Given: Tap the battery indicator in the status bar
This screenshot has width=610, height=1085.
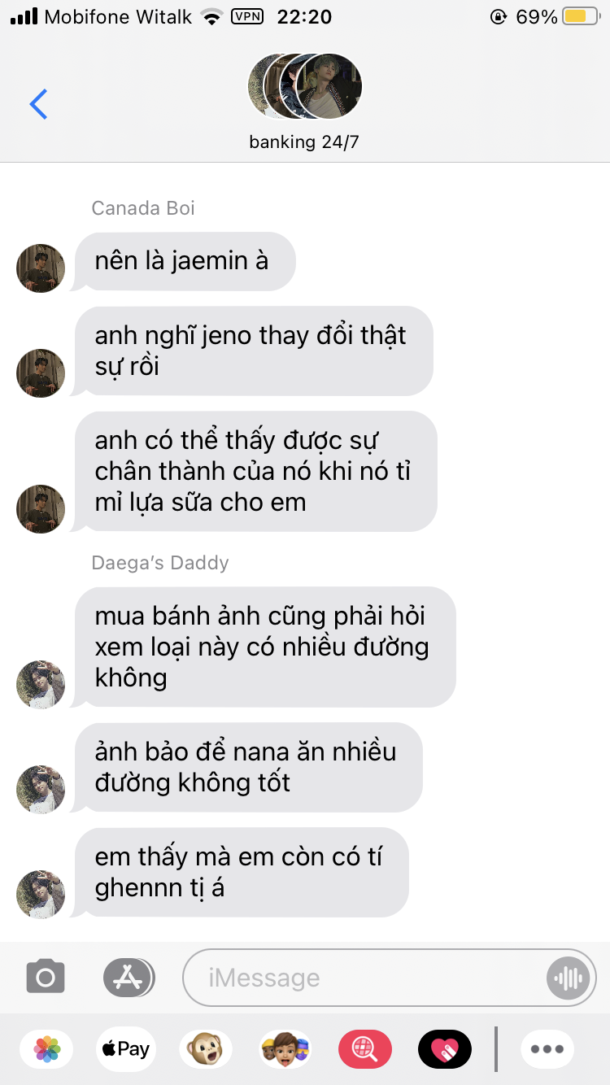Looking at the screenshot, I should 581,16.
